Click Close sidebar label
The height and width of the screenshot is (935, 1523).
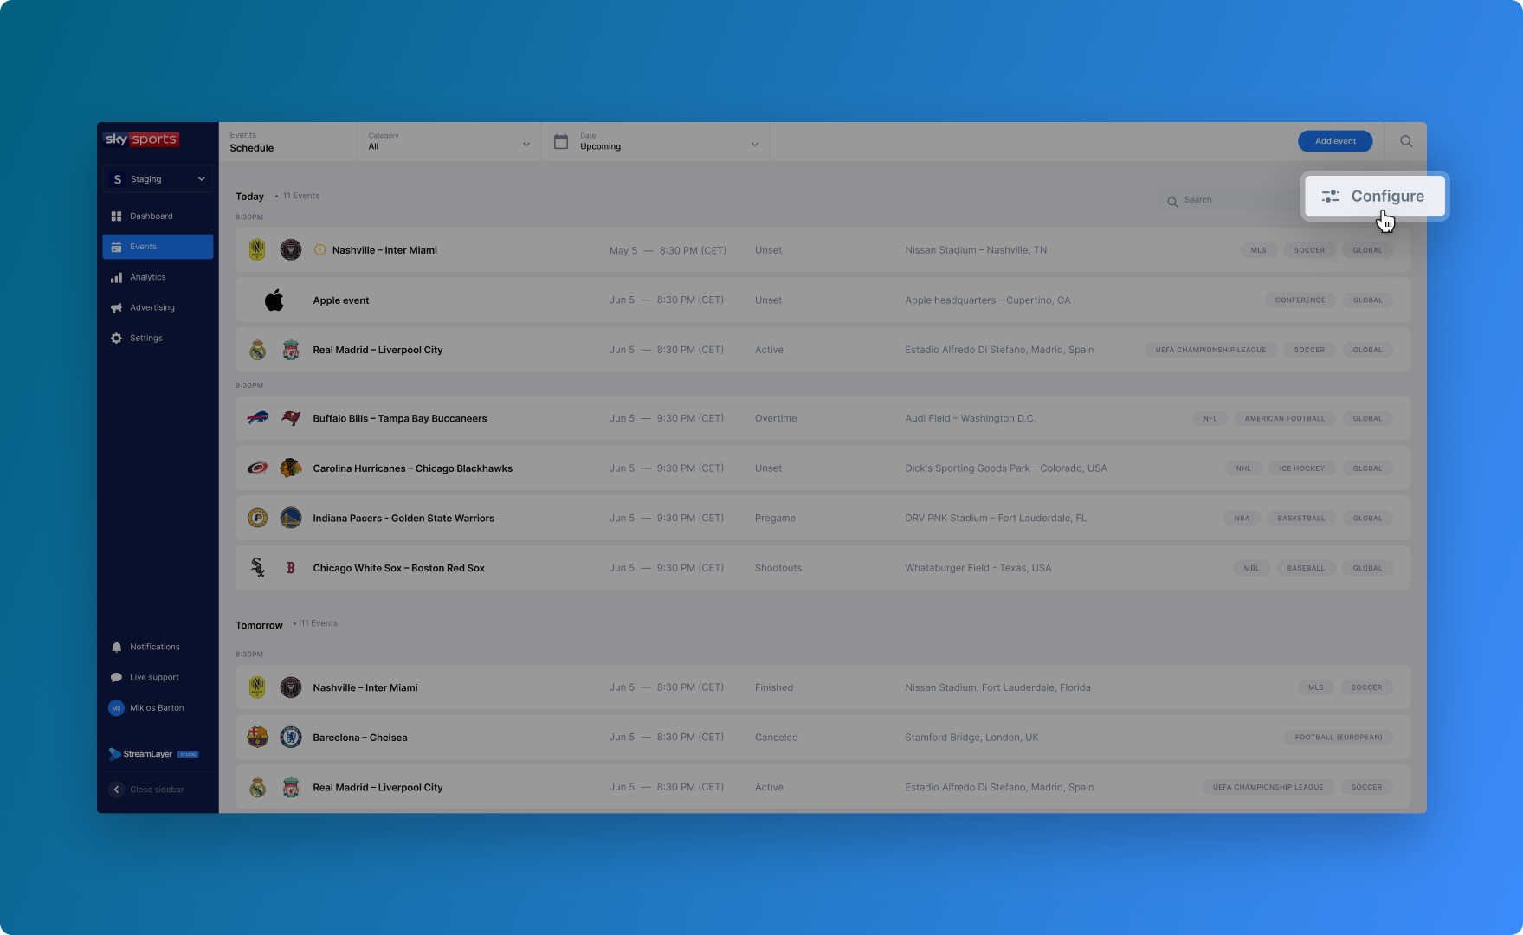tap(157, 790)
